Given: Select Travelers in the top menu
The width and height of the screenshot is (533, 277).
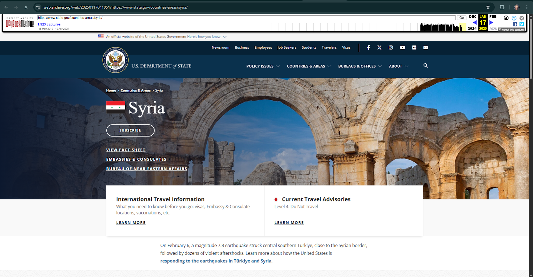Looking at the screenshot, I should pyautogui.click(x=329, y=48).
